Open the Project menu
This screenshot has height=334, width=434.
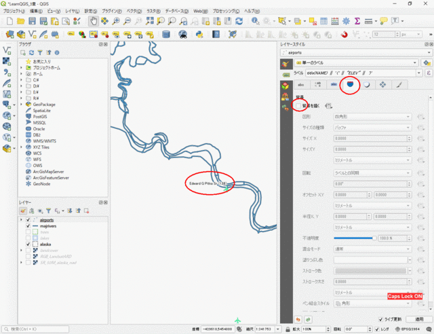(14, 11)
